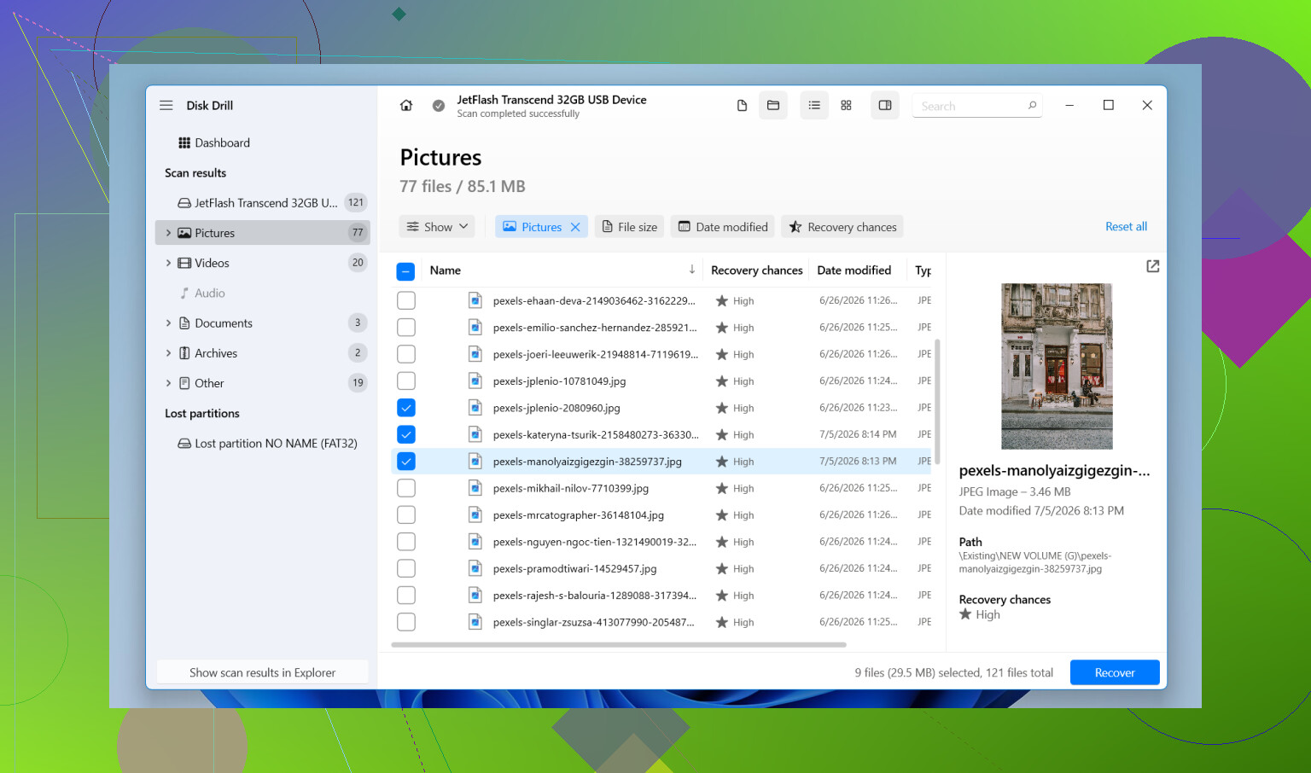Switch to file view icon in toolbar
The width and height of the screenshot is (1311, 773).
click(x=742, y=106)
